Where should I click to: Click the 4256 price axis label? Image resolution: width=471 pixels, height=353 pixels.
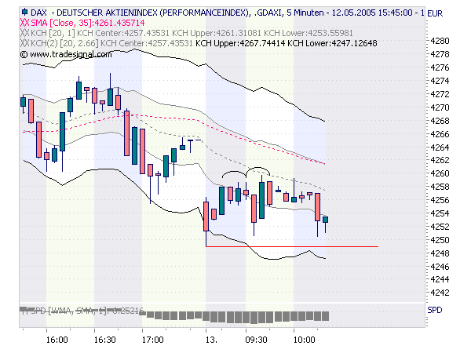[x=440, y=200]
